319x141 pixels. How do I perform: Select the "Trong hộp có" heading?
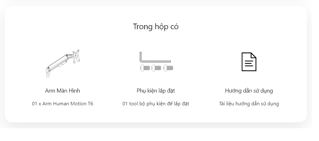(x=156, y=26)
